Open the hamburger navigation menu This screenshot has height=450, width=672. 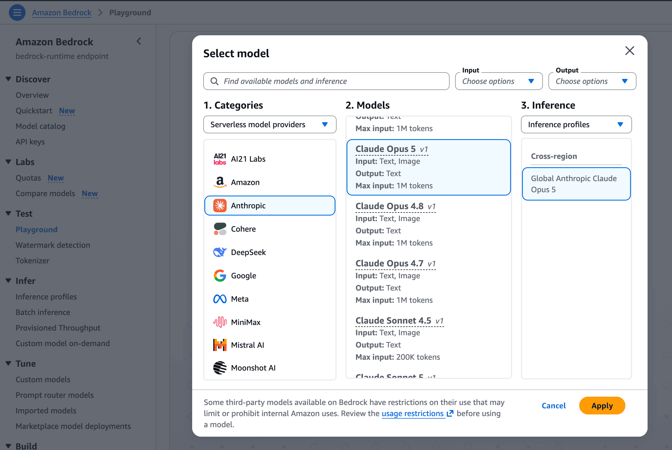click(x=17, y=12)
